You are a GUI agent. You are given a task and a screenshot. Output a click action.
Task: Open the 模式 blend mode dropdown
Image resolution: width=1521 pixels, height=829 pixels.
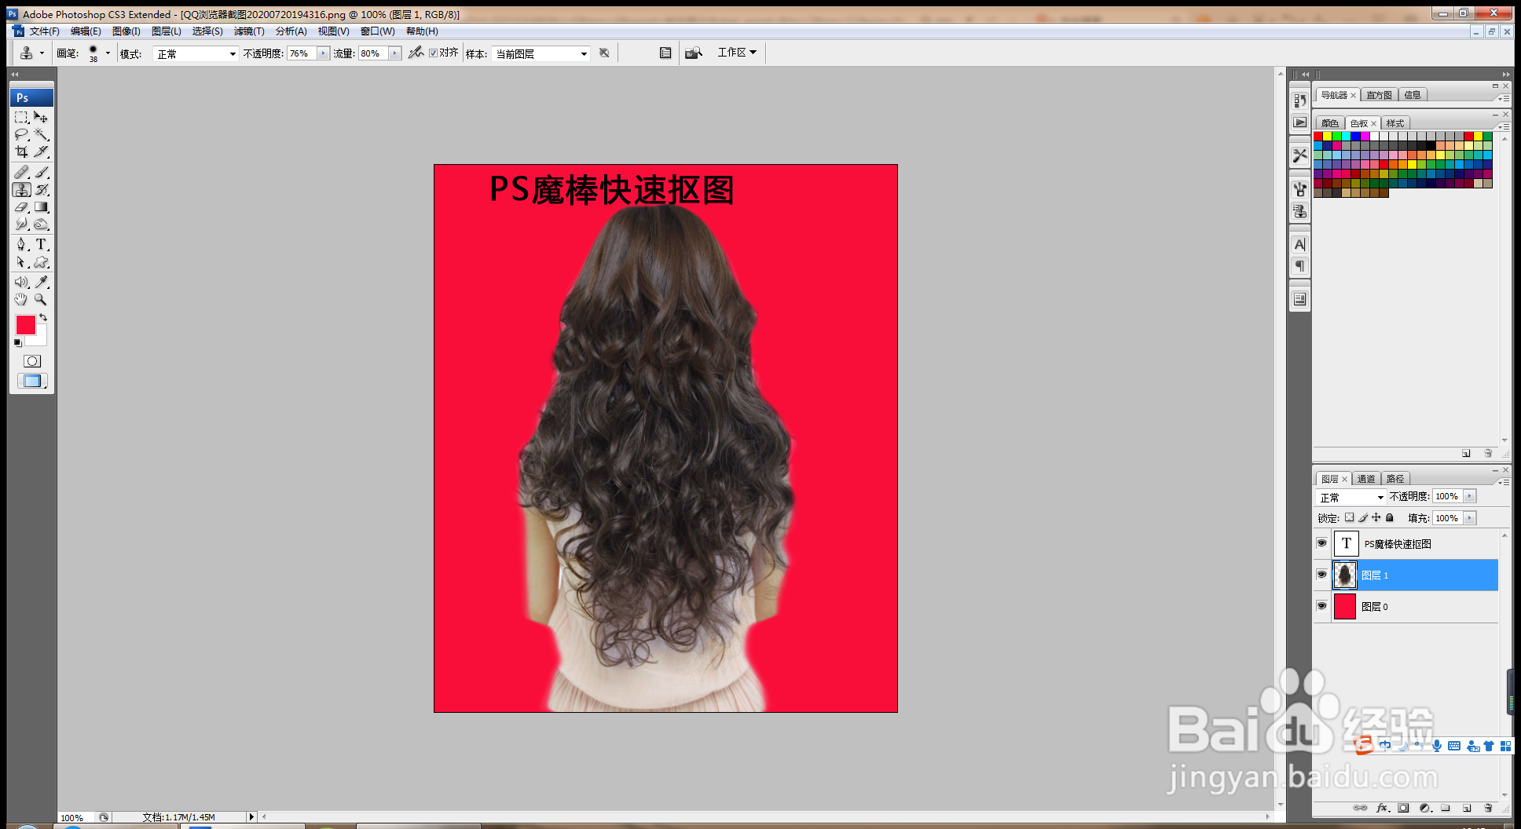(196, 53)
